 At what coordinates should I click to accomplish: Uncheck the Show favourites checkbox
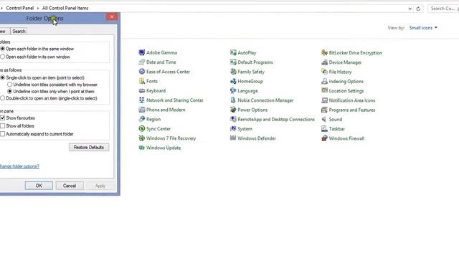(3, 118)
